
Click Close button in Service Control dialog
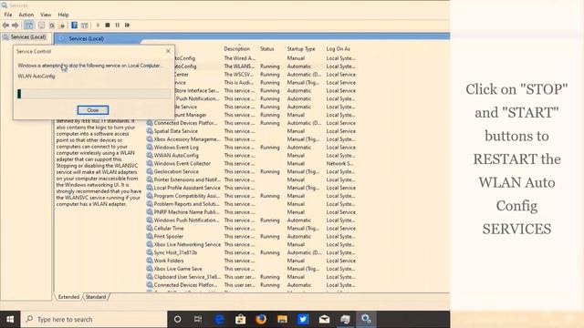click(93, 110)
